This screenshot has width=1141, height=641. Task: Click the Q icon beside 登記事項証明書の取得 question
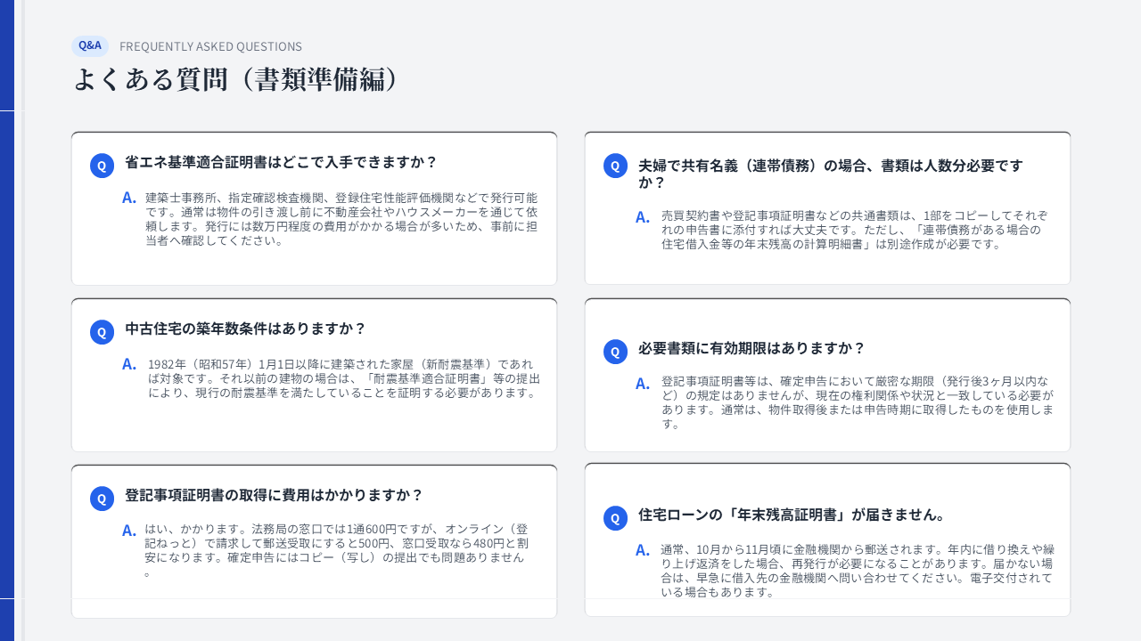[x=102, y=499]
